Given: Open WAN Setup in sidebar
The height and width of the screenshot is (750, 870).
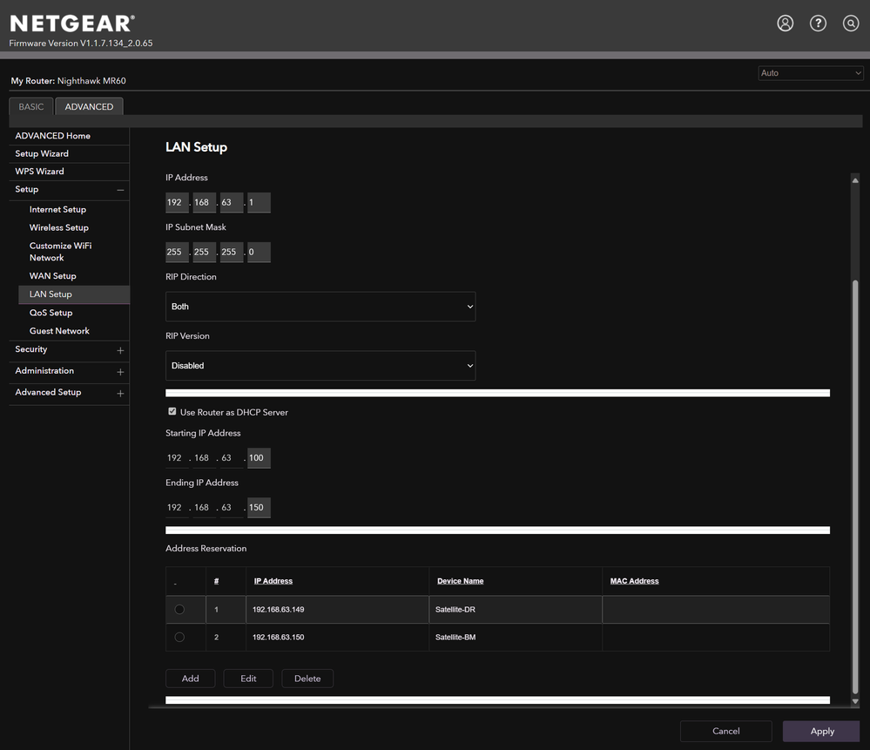Looking at the screenshot, I should coord(53,276).
